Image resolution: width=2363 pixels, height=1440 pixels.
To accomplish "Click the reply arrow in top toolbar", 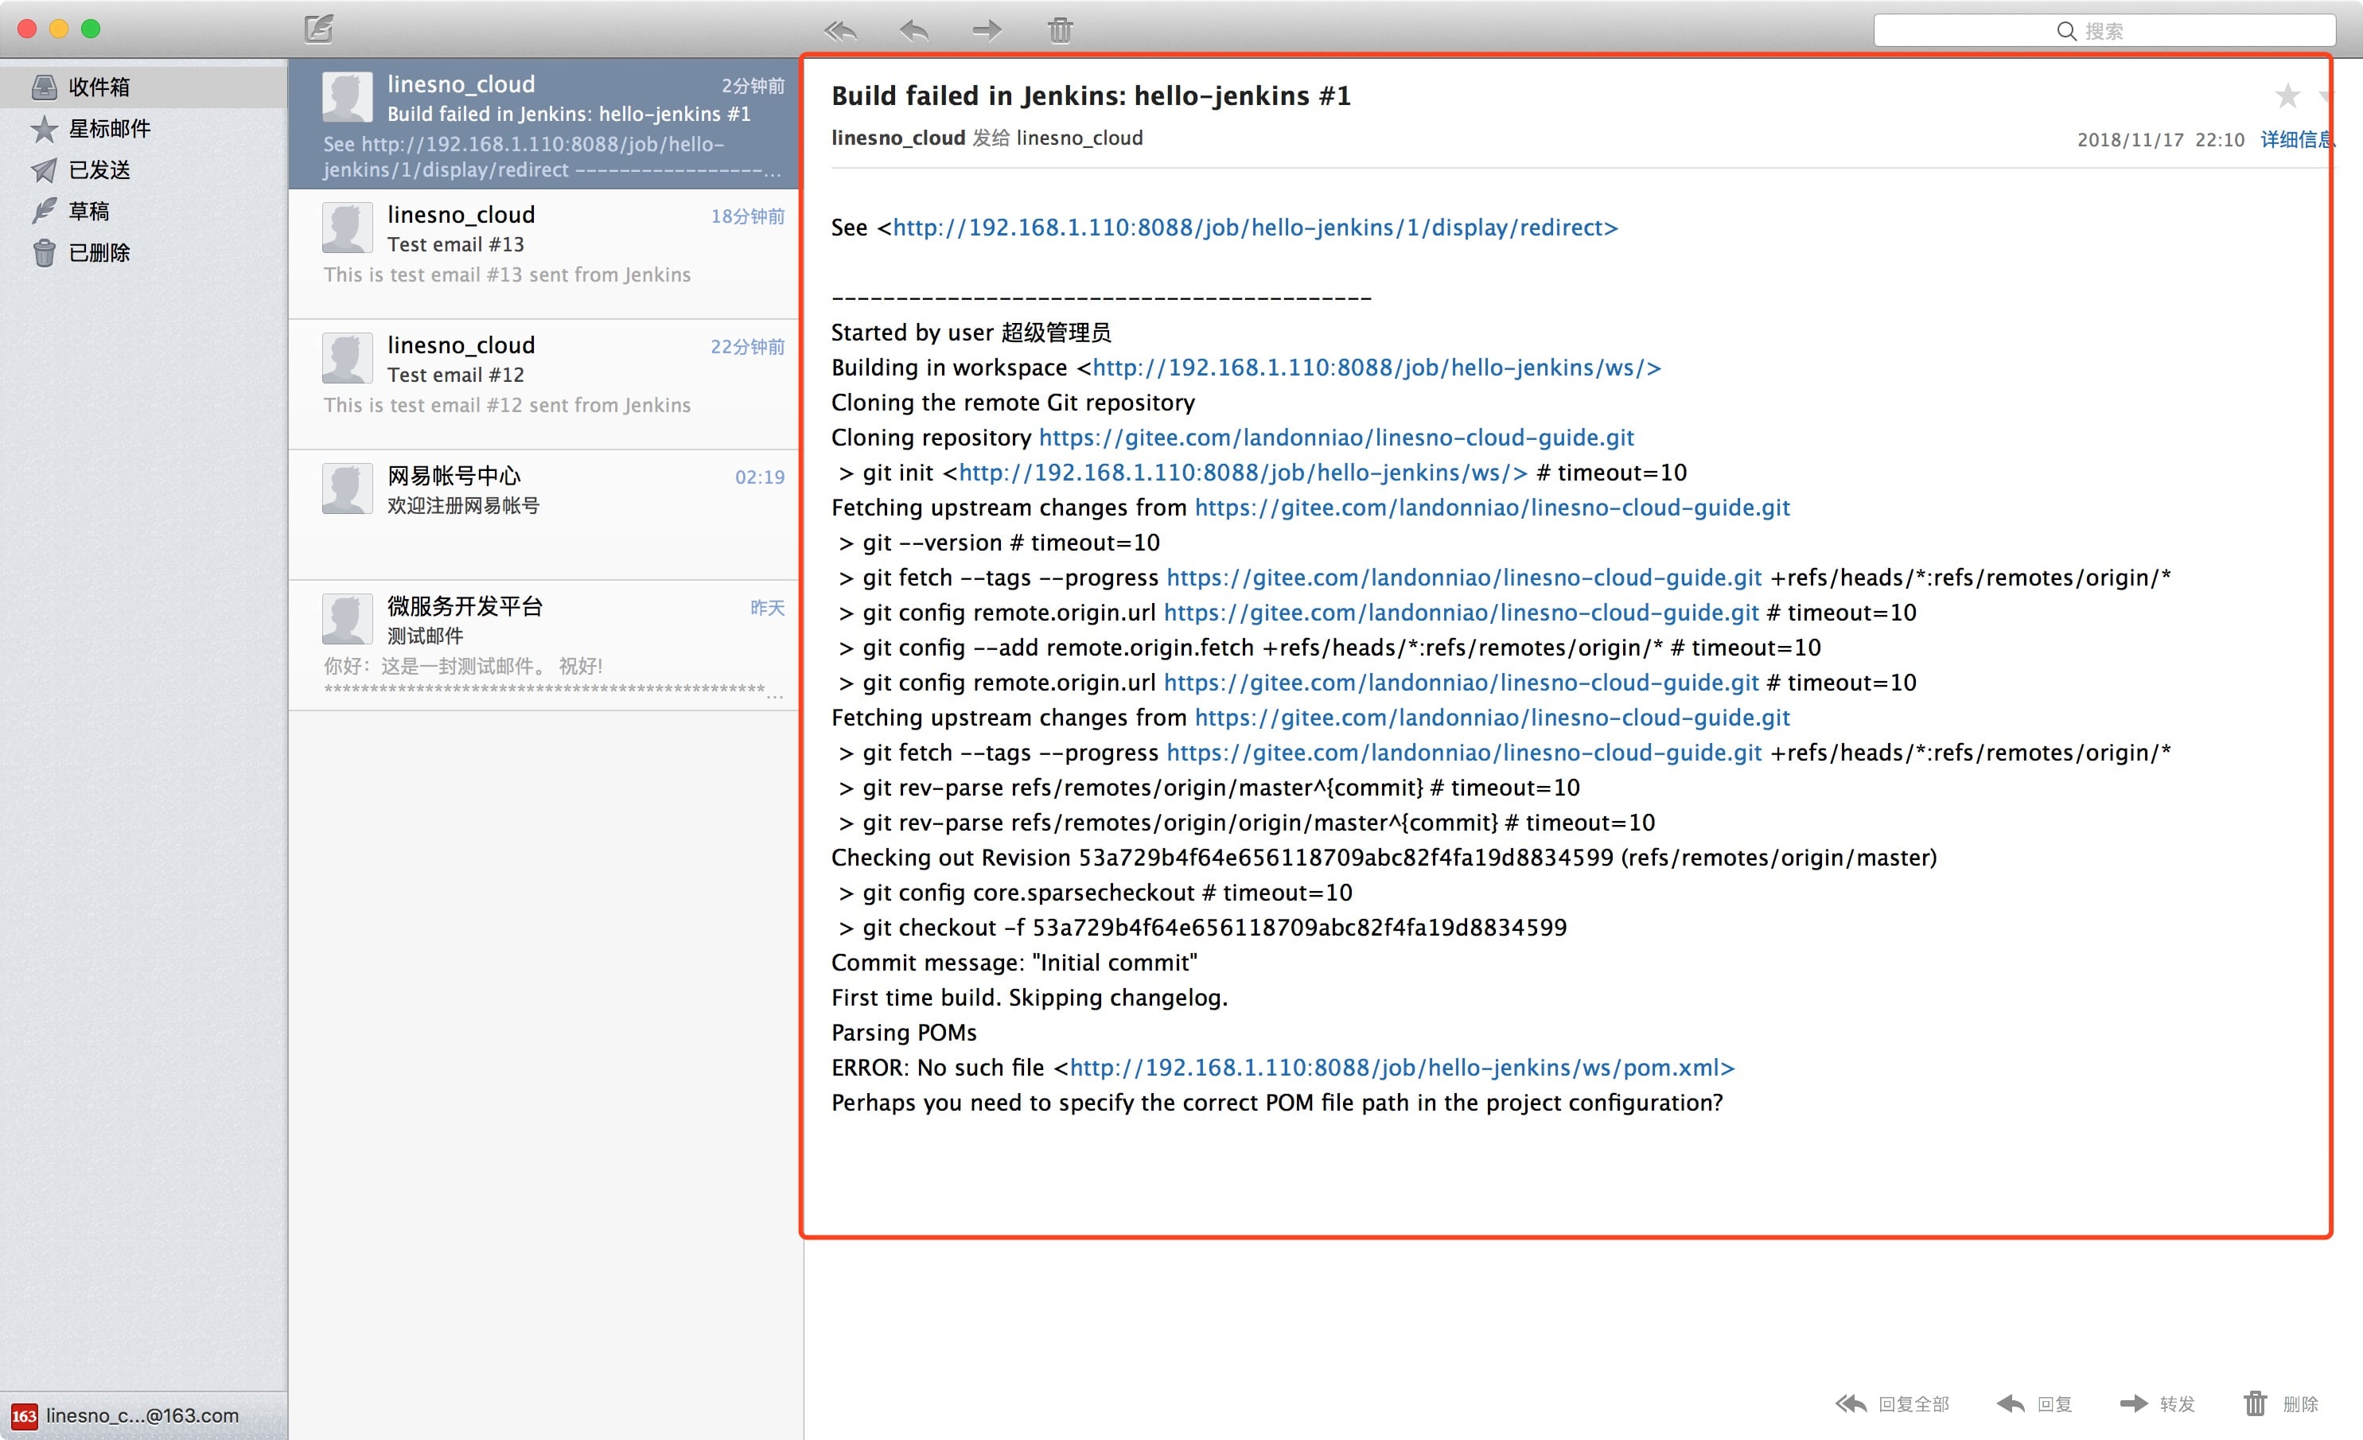I will coord(914,31).
